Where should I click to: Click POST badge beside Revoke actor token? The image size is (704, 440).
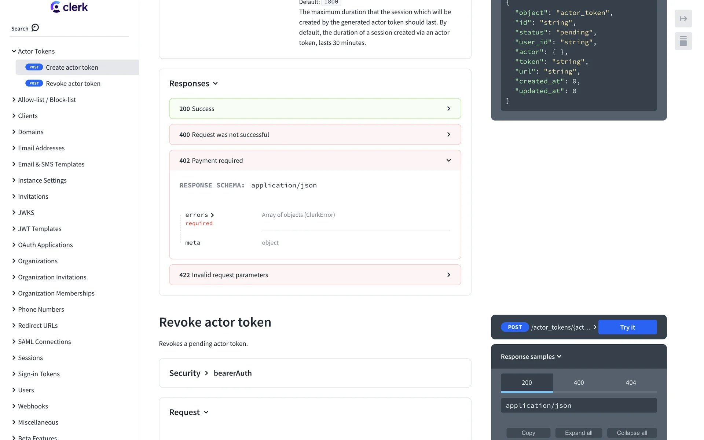coord(34,84)
